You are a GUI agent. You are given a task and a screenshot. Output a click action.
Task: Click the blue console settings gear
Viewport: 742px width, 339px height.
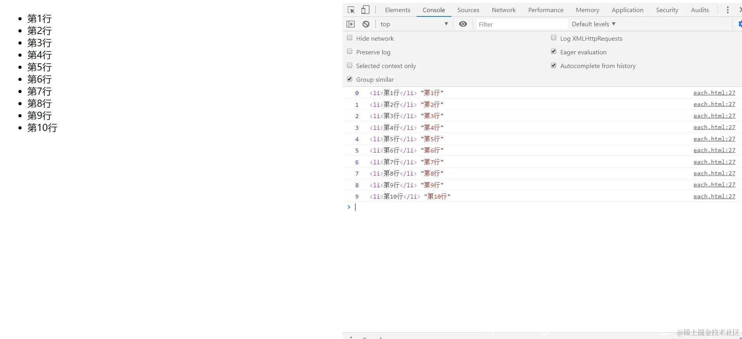coord(740,24)
